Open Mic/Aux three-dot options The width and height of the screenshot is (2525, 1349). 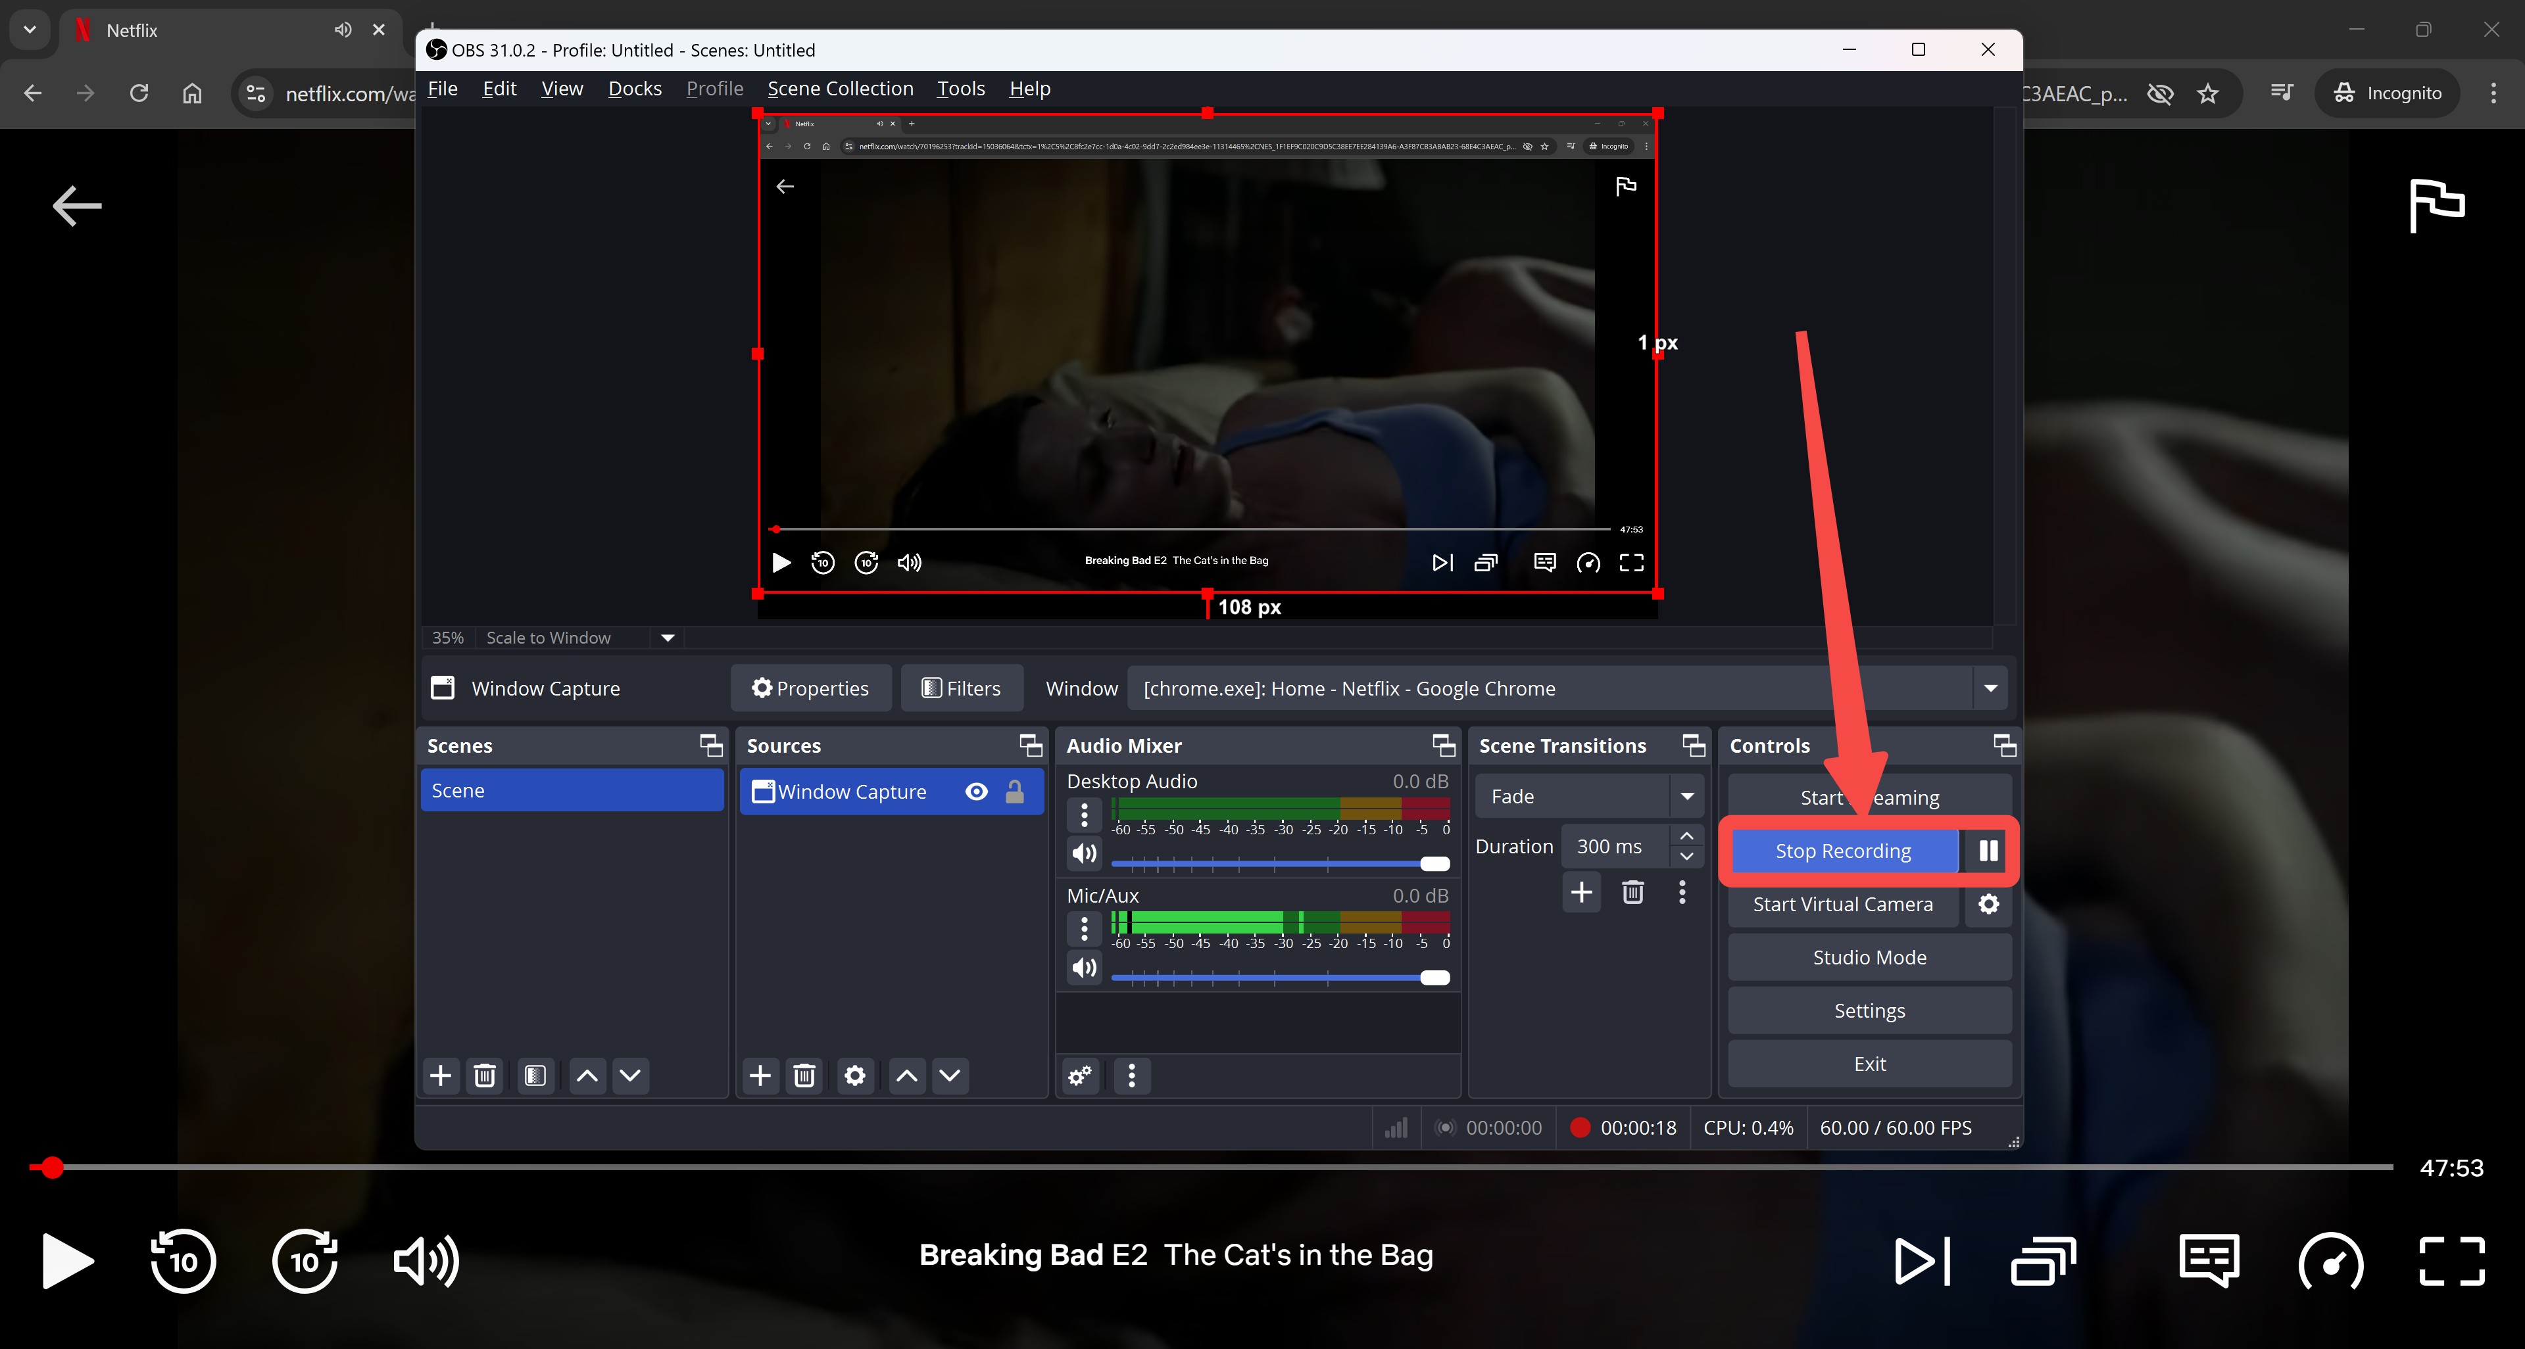tap(1084, 928)
